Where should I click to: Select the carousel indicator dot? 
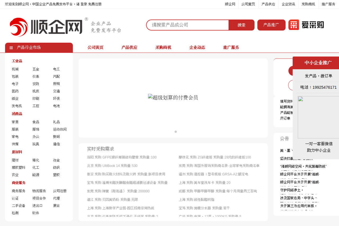pyautogui.click(x=176, y=132)
